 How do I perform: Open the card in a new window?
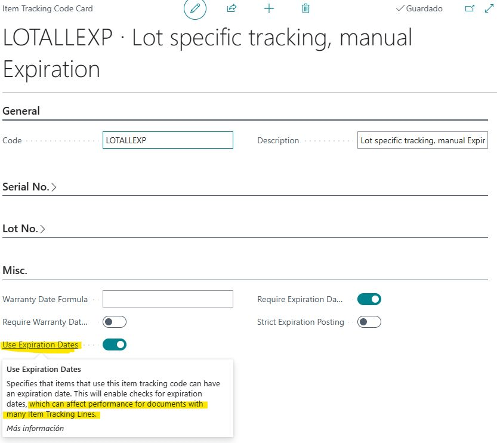click(470, 9)
